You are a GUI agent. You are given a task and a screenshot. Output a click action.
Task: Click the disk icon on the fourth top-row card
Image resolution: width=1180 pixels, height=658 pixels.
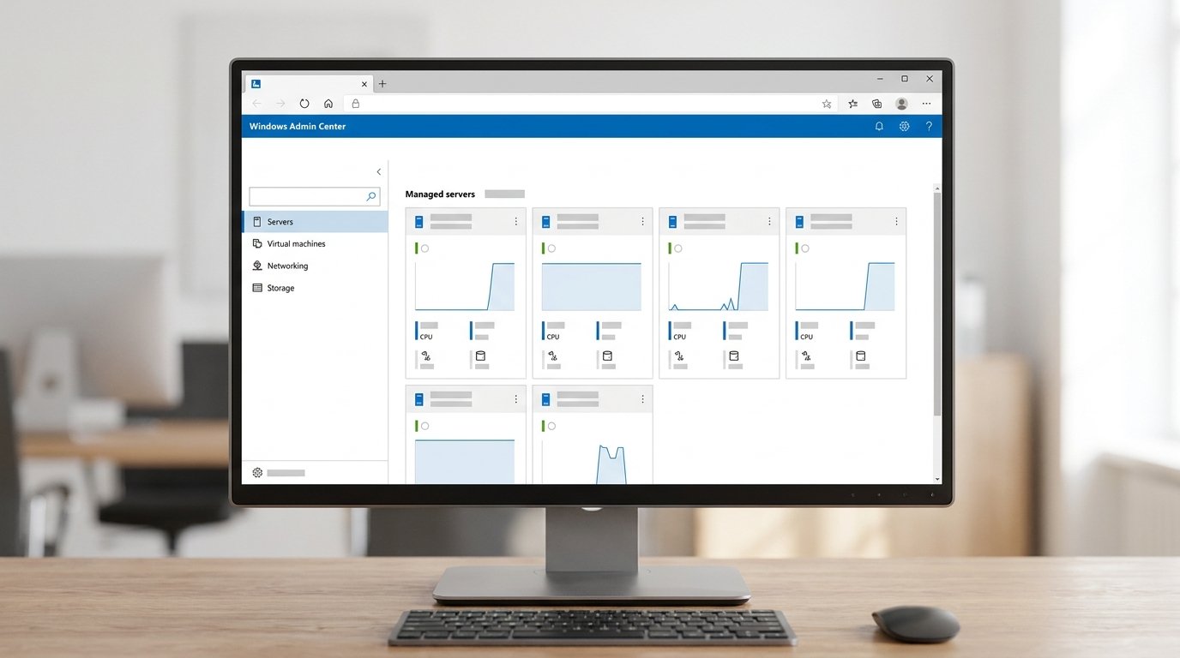tap(861, 356)
